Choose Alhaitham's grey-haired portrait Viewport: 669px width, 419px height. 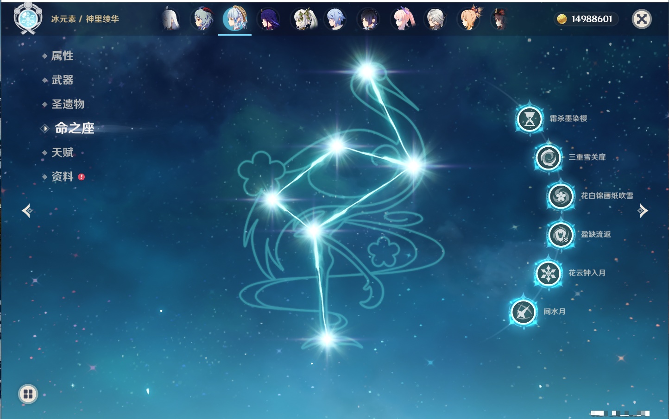pos(435,19)
